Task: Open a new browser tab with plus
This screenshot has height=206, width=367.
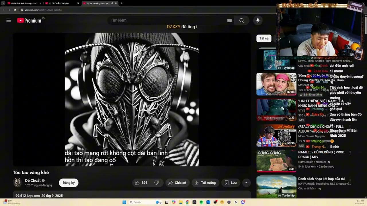Action: click(x=122, y=3)
